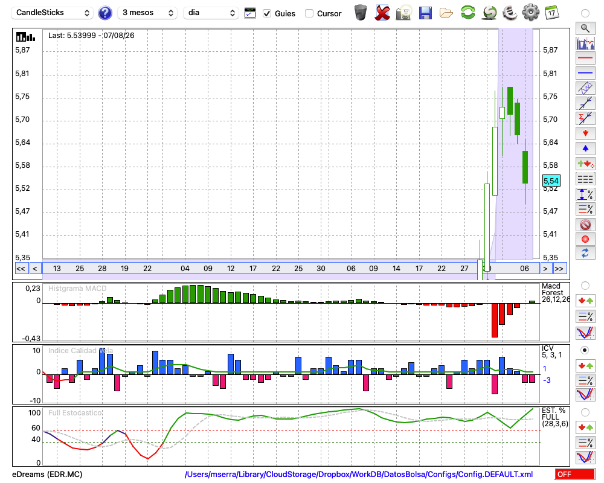Click the << jump back button
This screenshot has width=604, height=483.
point(21,269)
